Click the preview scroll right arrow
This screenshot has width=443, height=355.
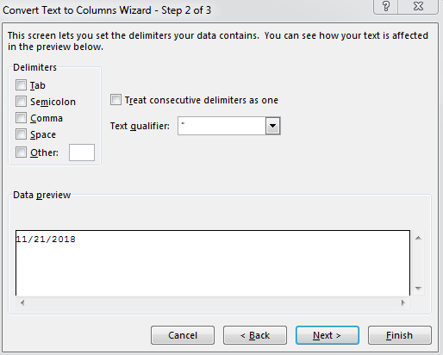[x=403, y=302]
